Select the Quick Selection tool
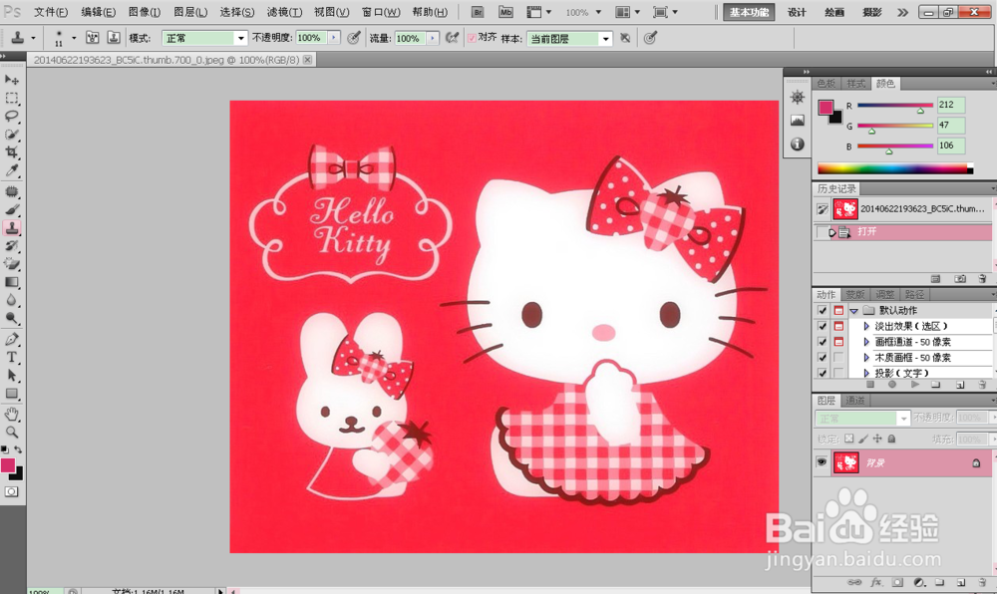Viewport: 997px width, 594px height. (x=11, y=135)
